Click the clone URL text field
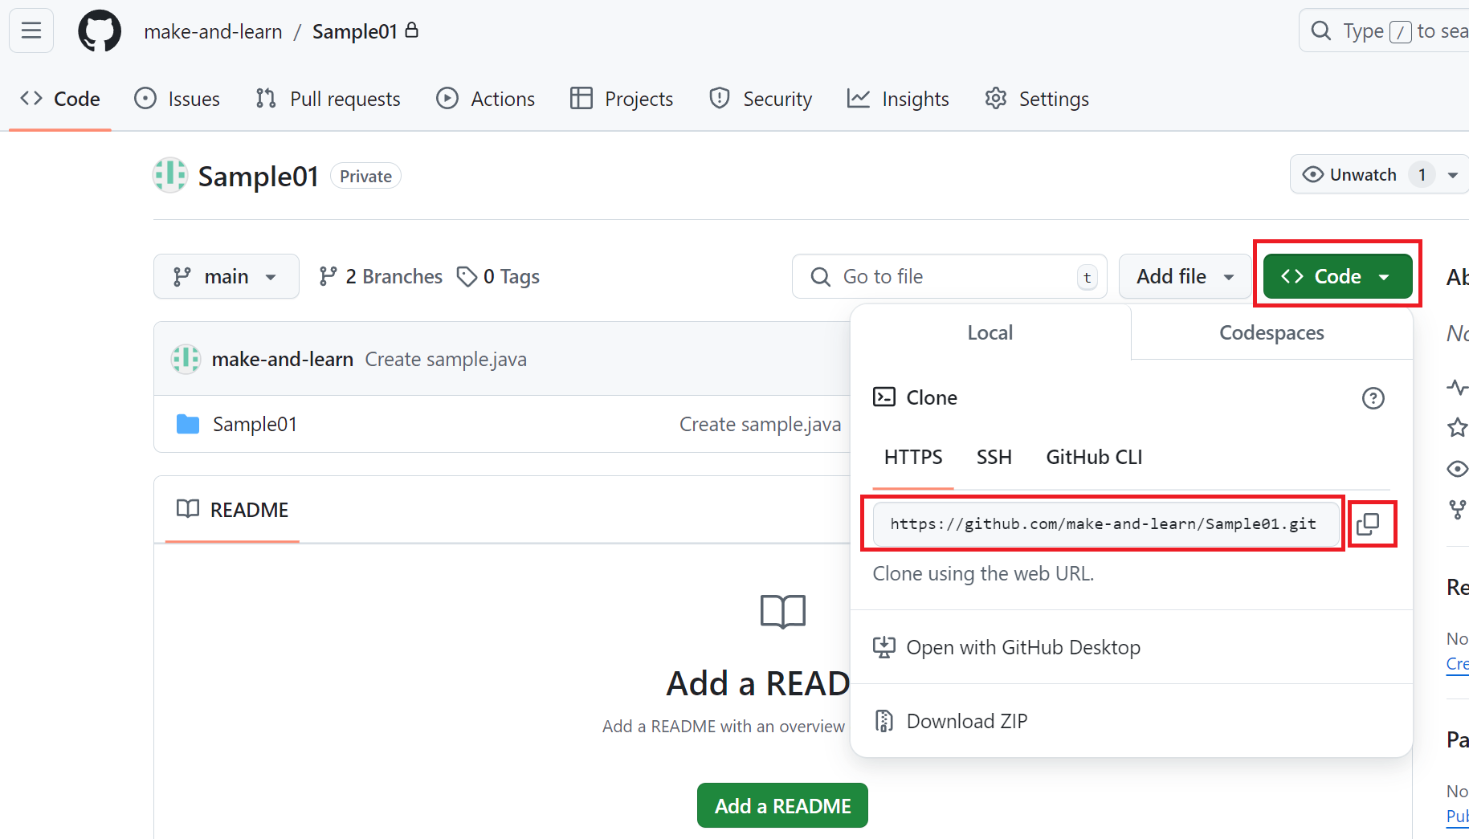This screenshot has width=1469, height=839. 1106,523
